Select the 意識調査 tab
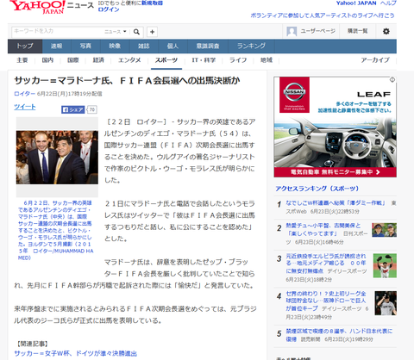The height and width of the screenshot is (360, 414). pyautogui.click(x=208, y=47)
